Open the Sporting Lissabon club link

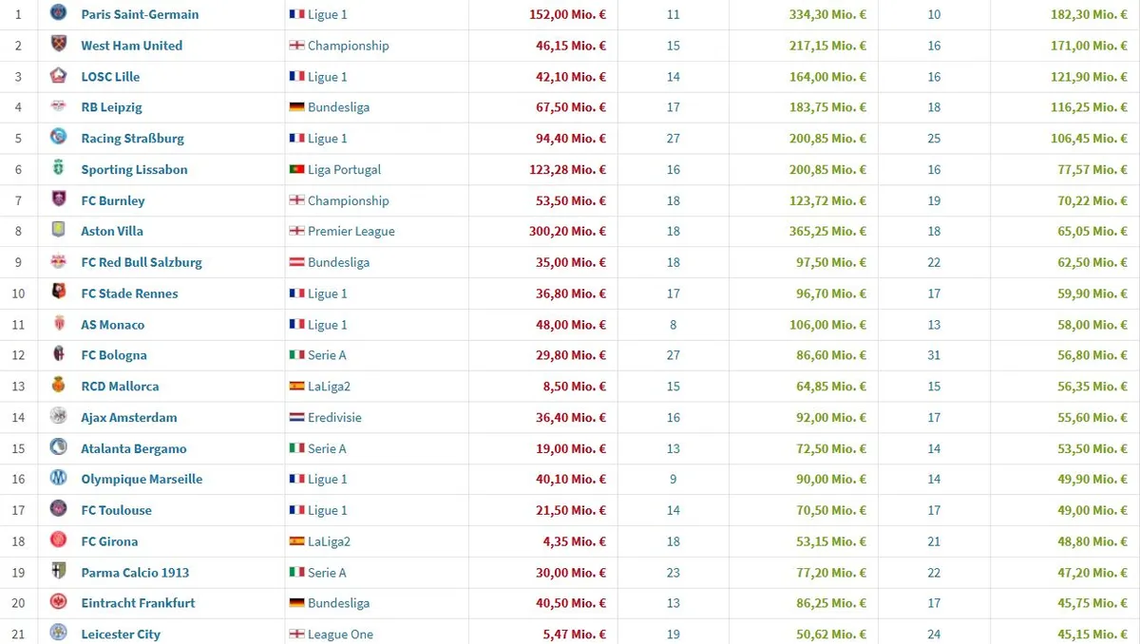coord(134,169)
